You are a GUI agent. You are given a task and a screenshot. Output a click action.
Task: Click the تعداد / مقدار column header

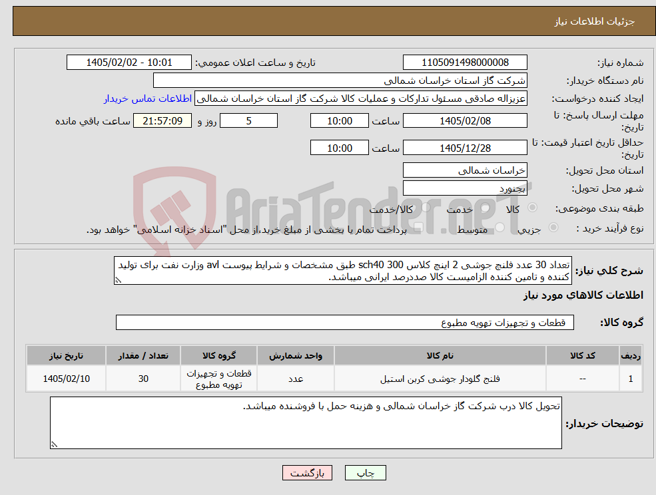143,355
